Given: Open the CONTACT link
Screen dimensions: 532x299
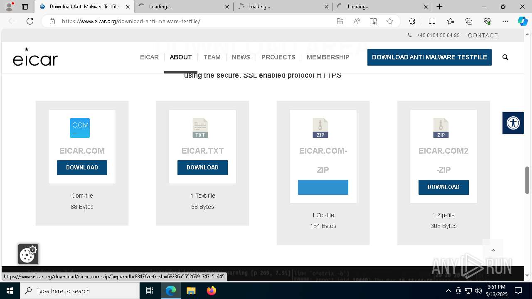Looking at the screenshot, I should [483, 35].
